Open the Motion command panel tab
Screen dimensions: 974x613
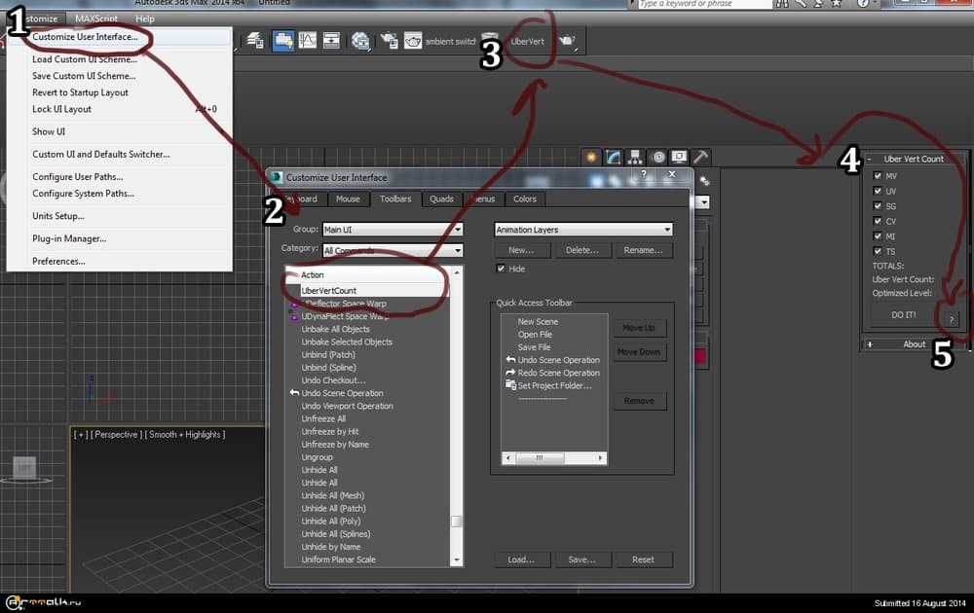657,158
